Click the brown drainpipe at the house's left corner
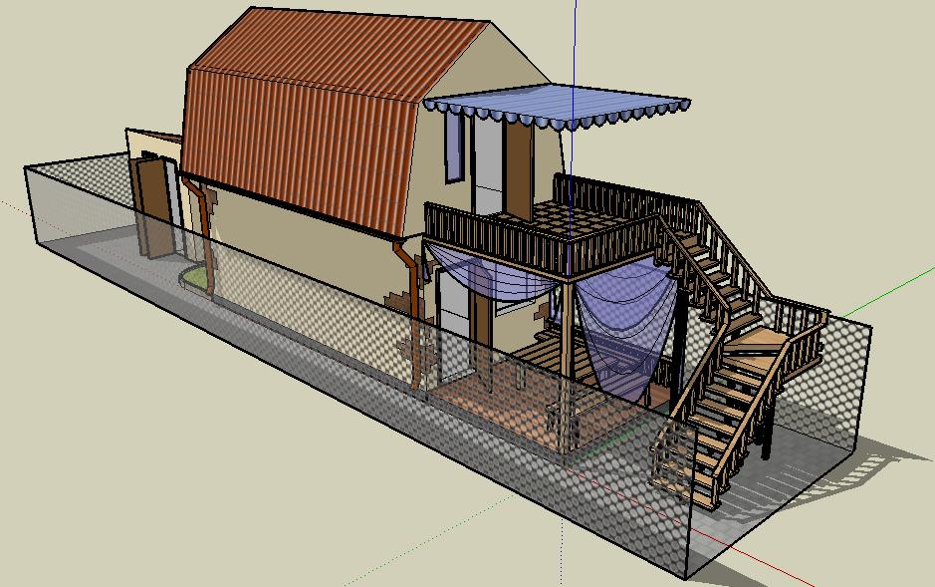Image resolution: width=935 pixels, height=587 pixels. click(204, 235)
